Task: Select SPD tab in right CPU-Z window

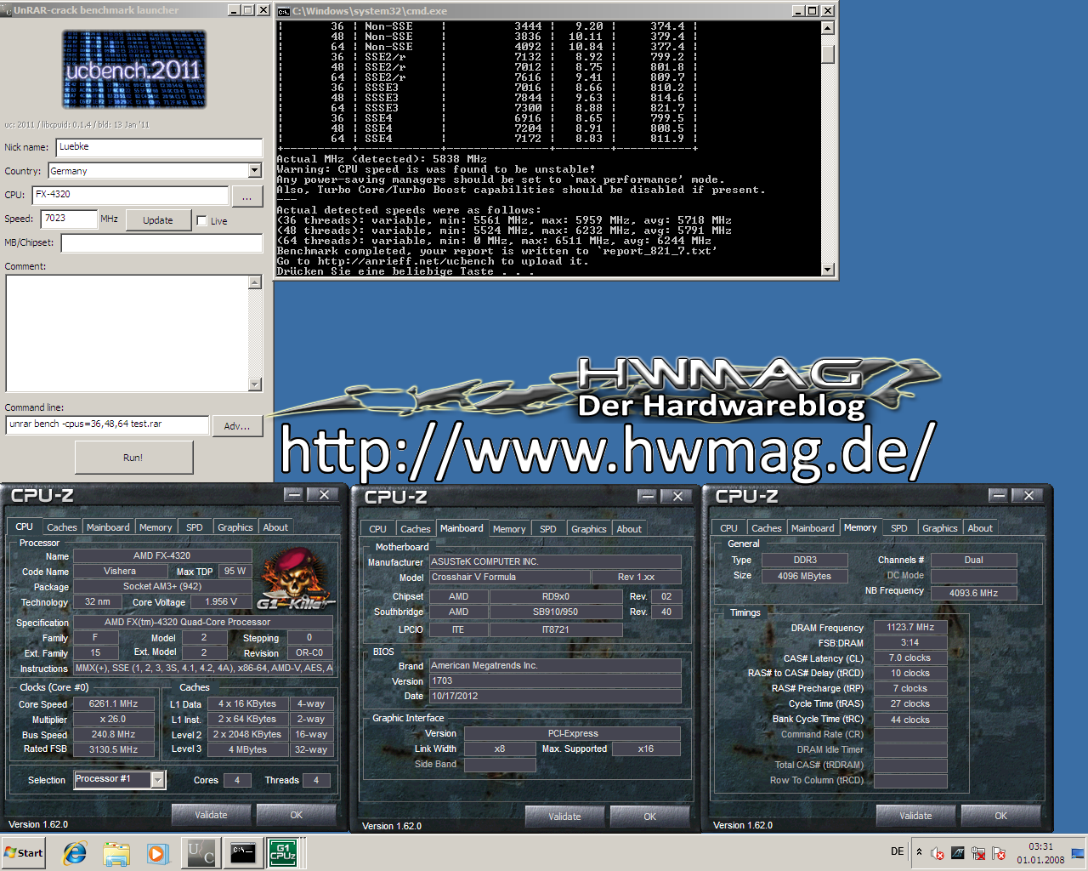Action: pyautogui.click(x=899, y=528)
